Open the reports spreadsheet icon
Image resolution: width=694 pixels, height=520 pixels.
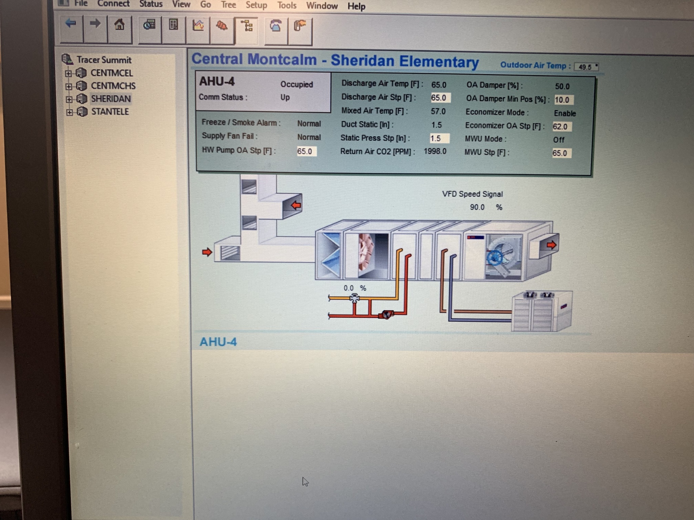pos(173,26)
